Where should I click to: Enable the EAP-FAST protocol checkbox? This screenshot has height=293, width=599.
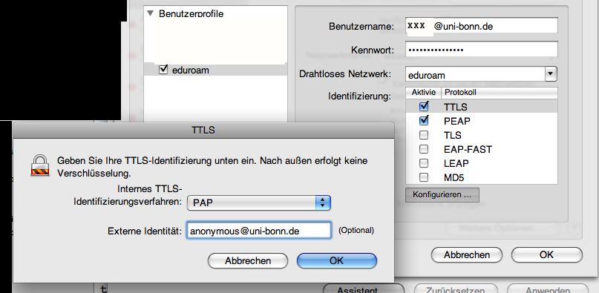click(424, 148)
